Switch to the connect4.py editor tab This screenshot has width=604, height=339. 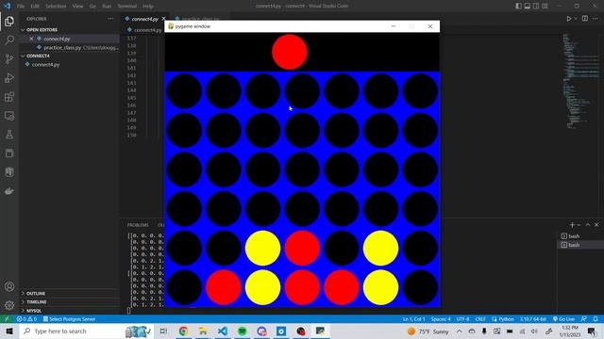(144, 19)
